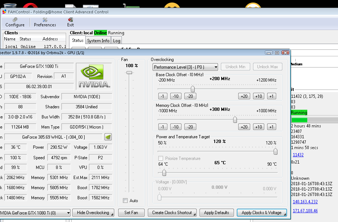Increase base clock offset by 1
Viewport: 338px width, 222px height.
point(271,96)
